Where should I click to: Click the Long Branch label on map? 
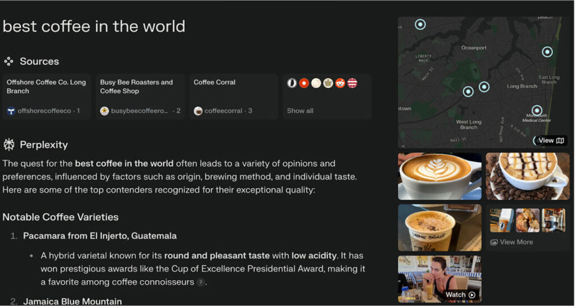tap(522, 86)
